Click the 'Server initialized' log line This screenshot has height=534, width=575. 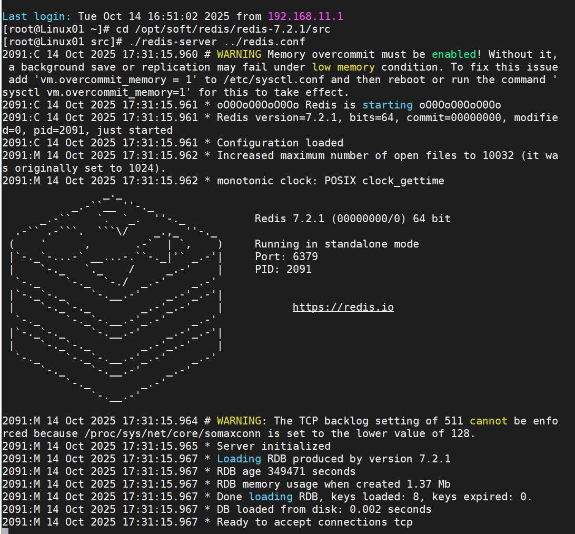coord(166,447)
